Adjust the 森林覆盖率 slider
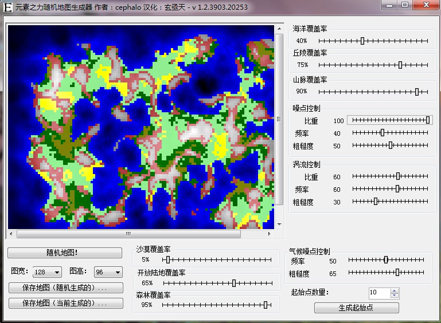Viewport: 441px width, 323px height. pos(217,305)
